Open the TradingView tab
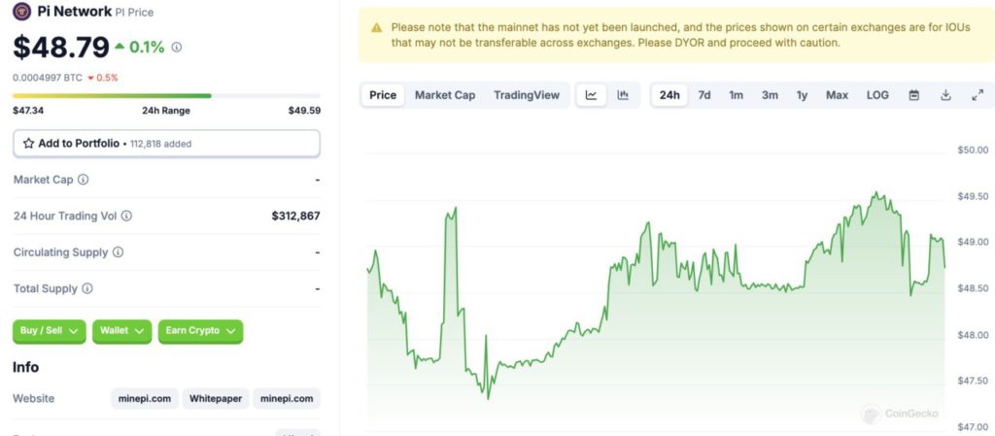 pyautogui.click(x=527, y=95)
